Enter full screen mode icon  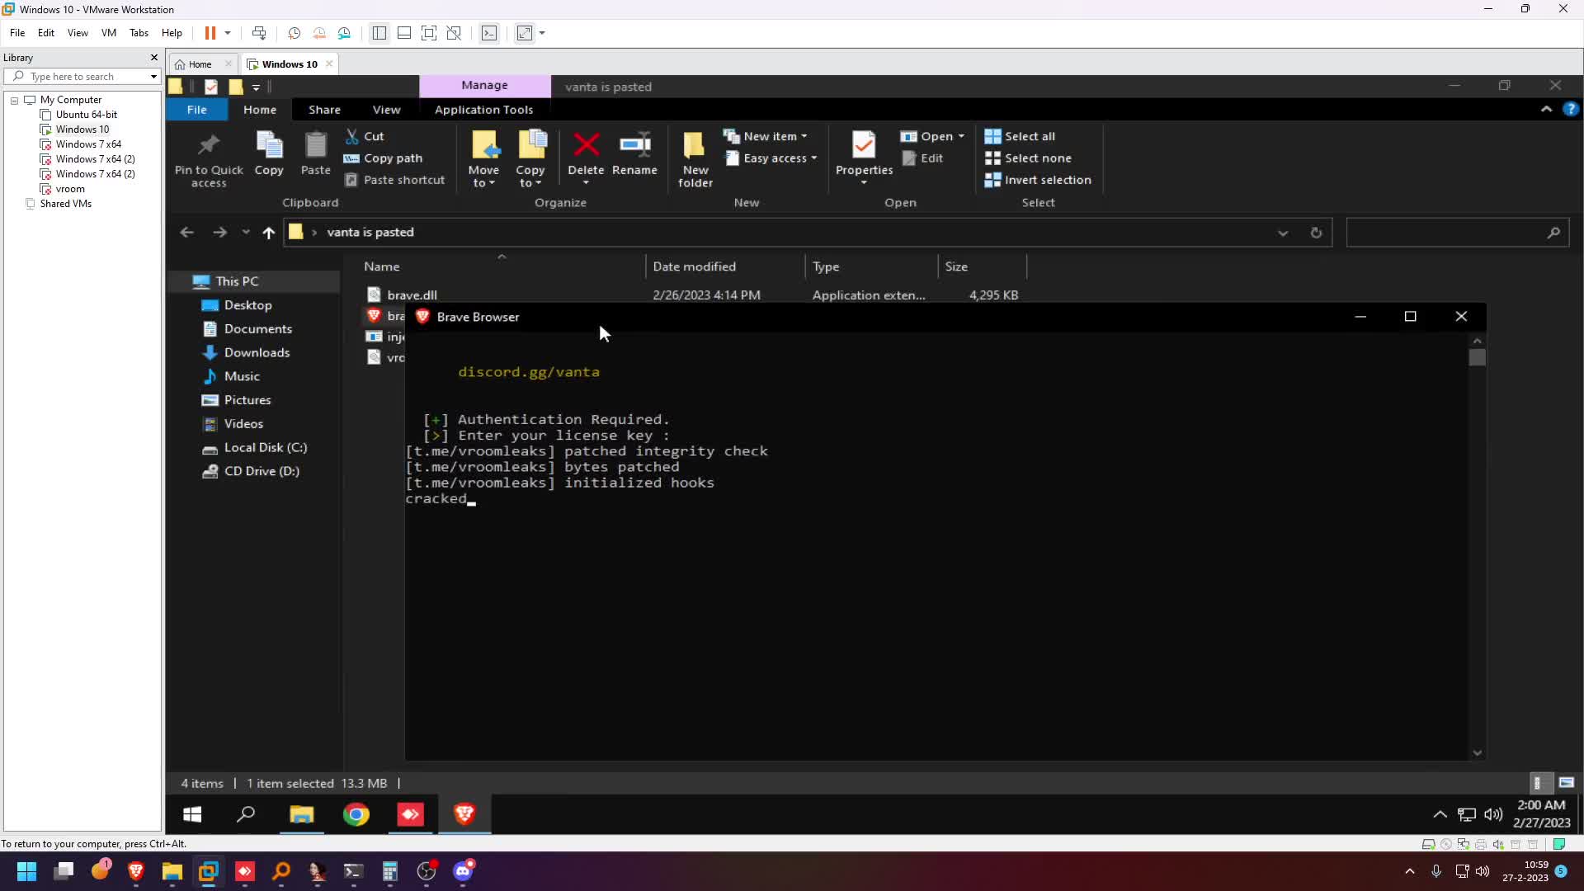click(x=429, y=33)
